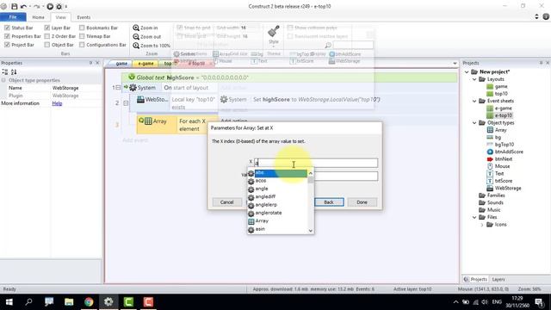
Task: Enable Z Order Bar checkbox
Action: tap(47, 36)
